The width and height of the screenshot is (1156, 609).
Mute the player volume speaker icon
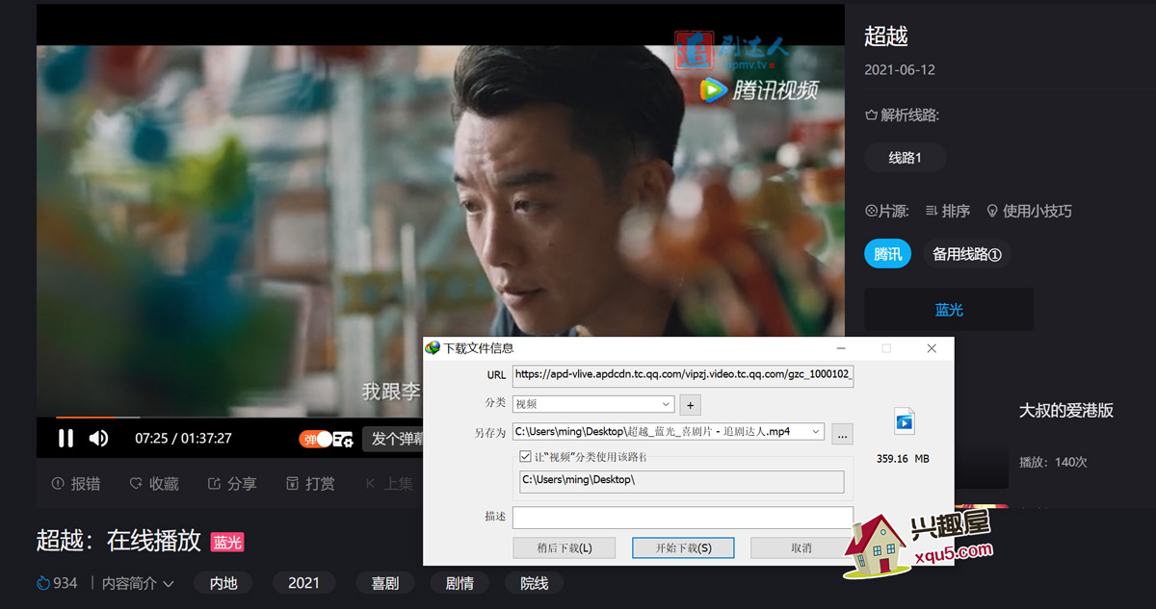click(98, 439)
